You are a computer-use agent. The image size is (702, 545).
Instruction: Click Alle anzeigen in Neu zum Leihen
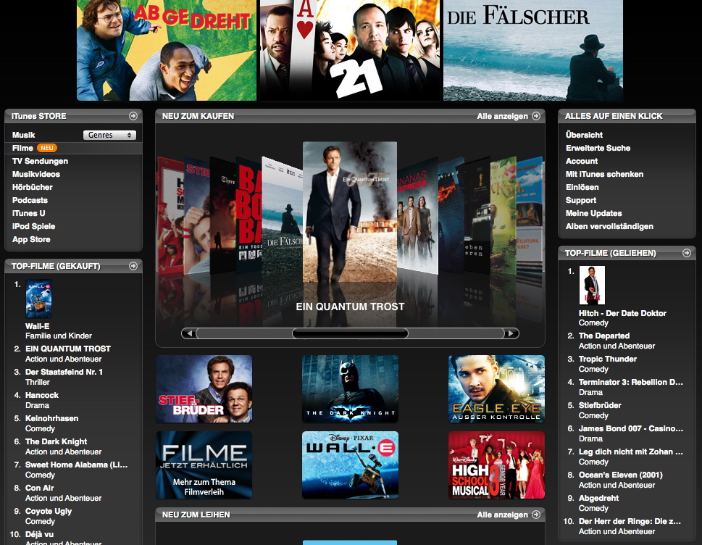click(x=502, y=515)
